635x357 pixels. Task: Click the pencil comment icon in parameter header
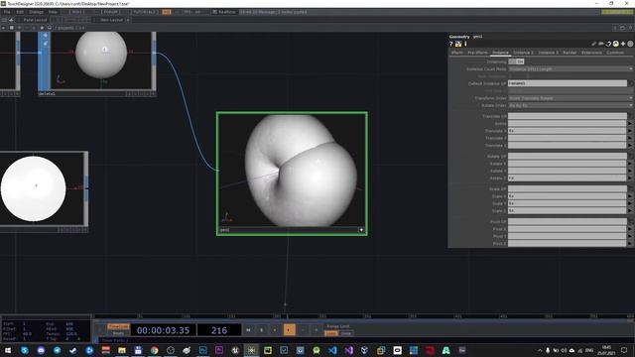593,44
